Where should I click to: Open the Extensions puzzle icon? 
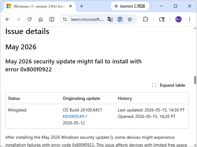[x=145, y=19]
